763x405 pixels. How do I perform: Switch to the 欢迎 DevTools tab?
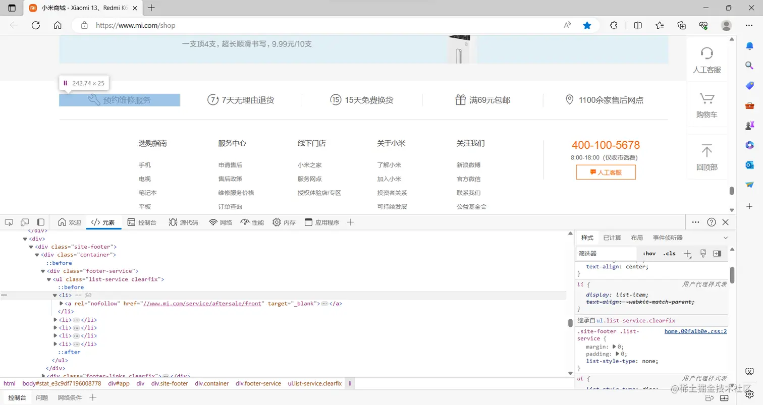pos(70,222)
